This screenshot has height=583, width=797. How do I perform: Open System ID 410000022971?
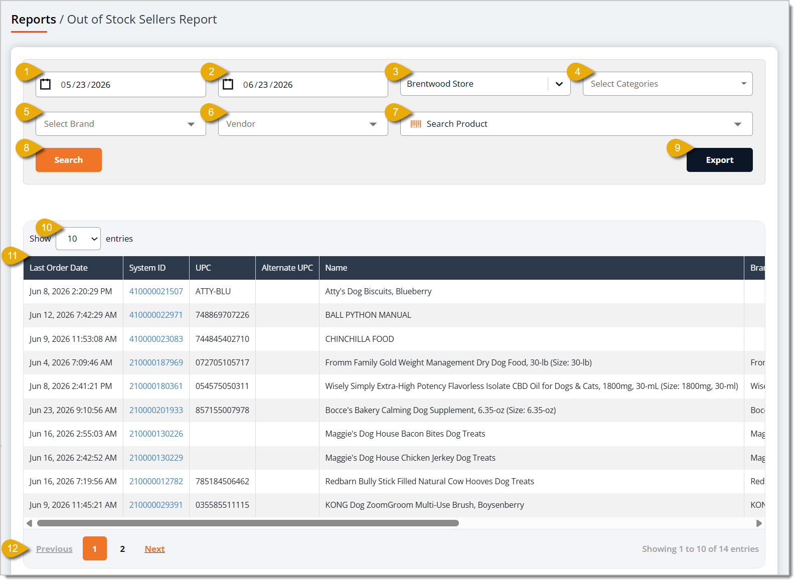pos(156,315)
